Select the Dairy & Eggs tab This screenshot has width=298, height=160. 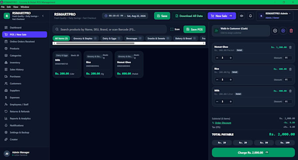click(x=111, y=39)
